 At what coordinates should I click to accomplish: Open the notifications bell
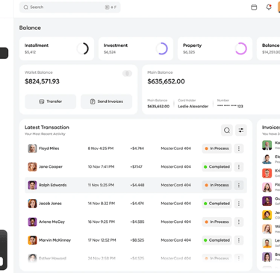pos(269,7)
